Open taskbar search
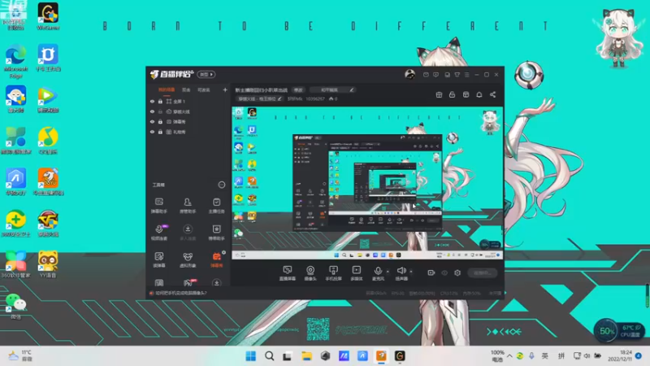 click(270, 356)
